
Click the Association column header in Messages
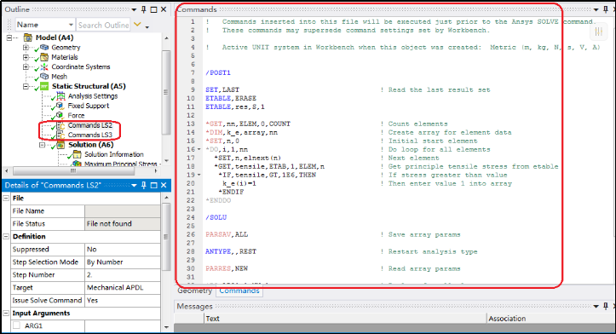tap(550, 319)
